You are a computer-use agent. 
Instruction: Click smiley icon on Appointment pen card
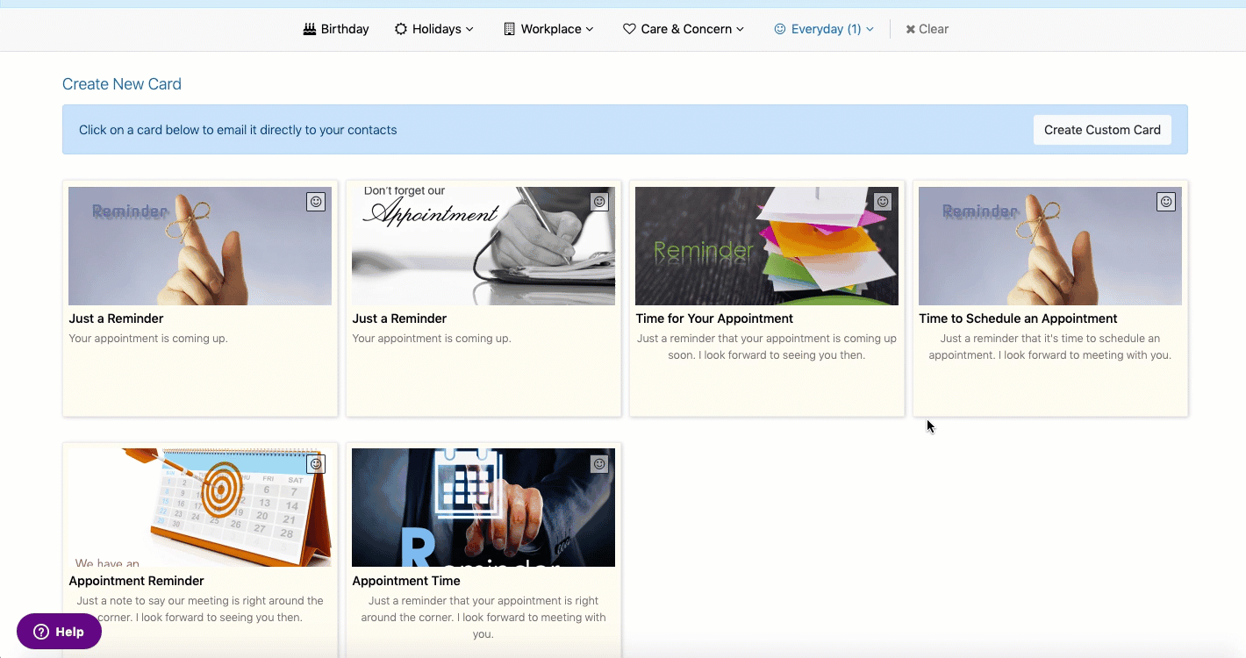(599, 202)
